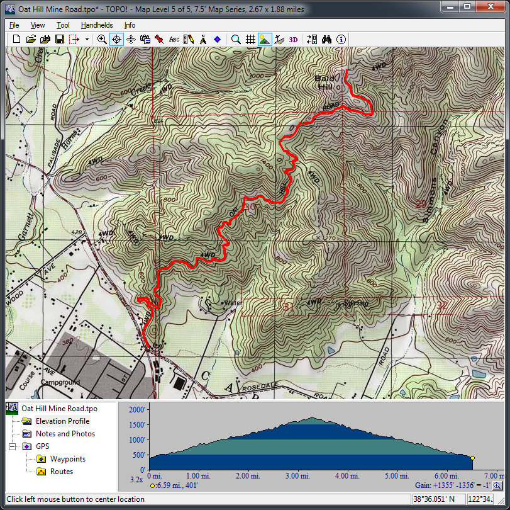Select the compass bearing tool
510x510 pixels.
click(x=203, y=39)
